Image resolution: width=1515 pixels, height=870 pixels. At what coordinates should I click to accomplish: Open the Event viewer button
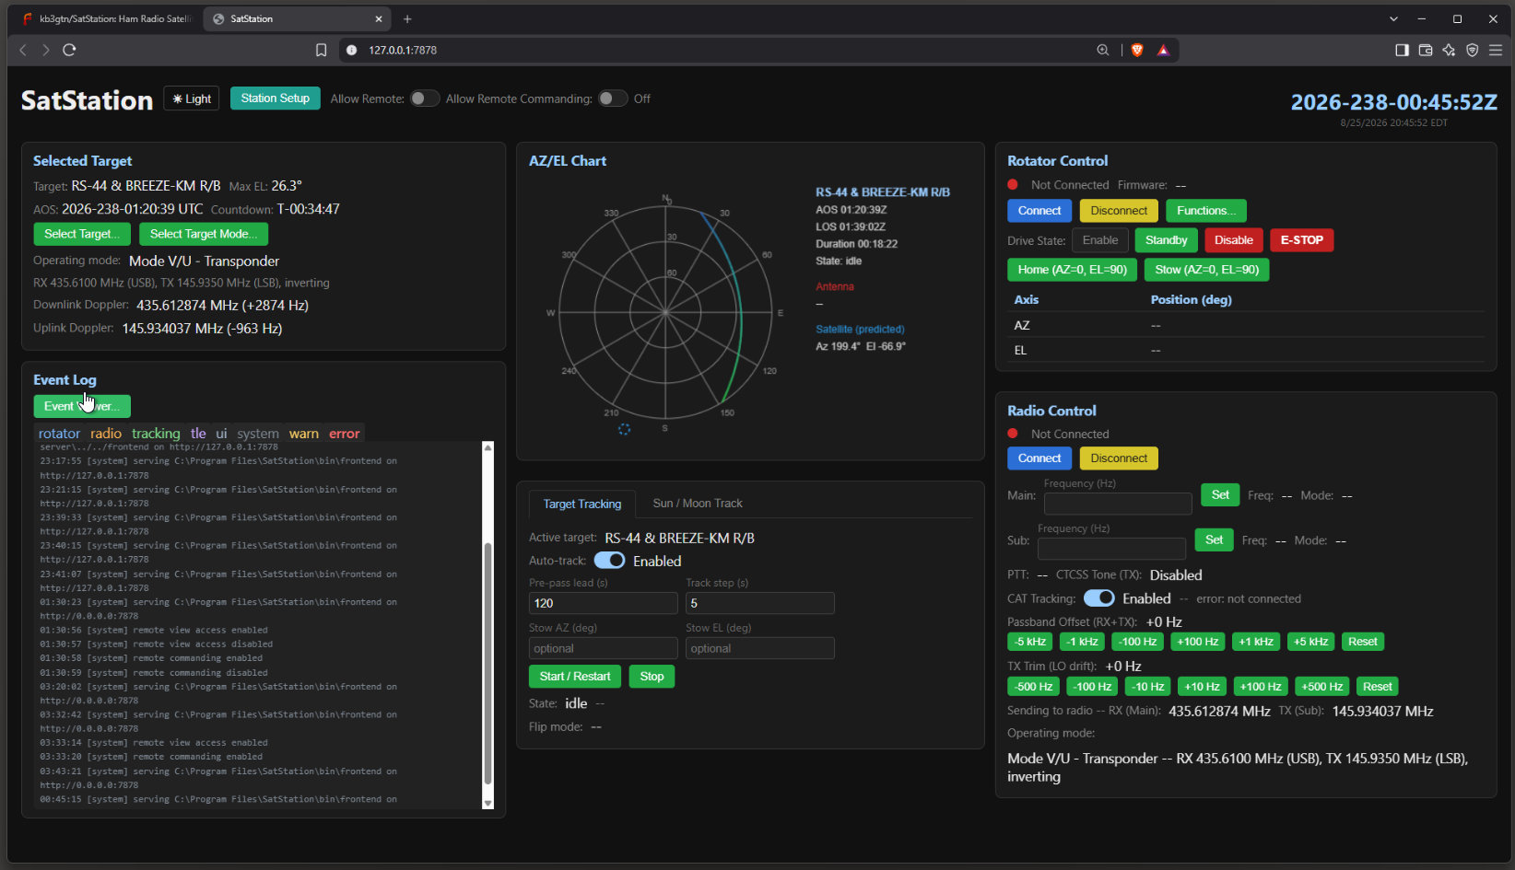pyautogui.click(x=82, y=406)
